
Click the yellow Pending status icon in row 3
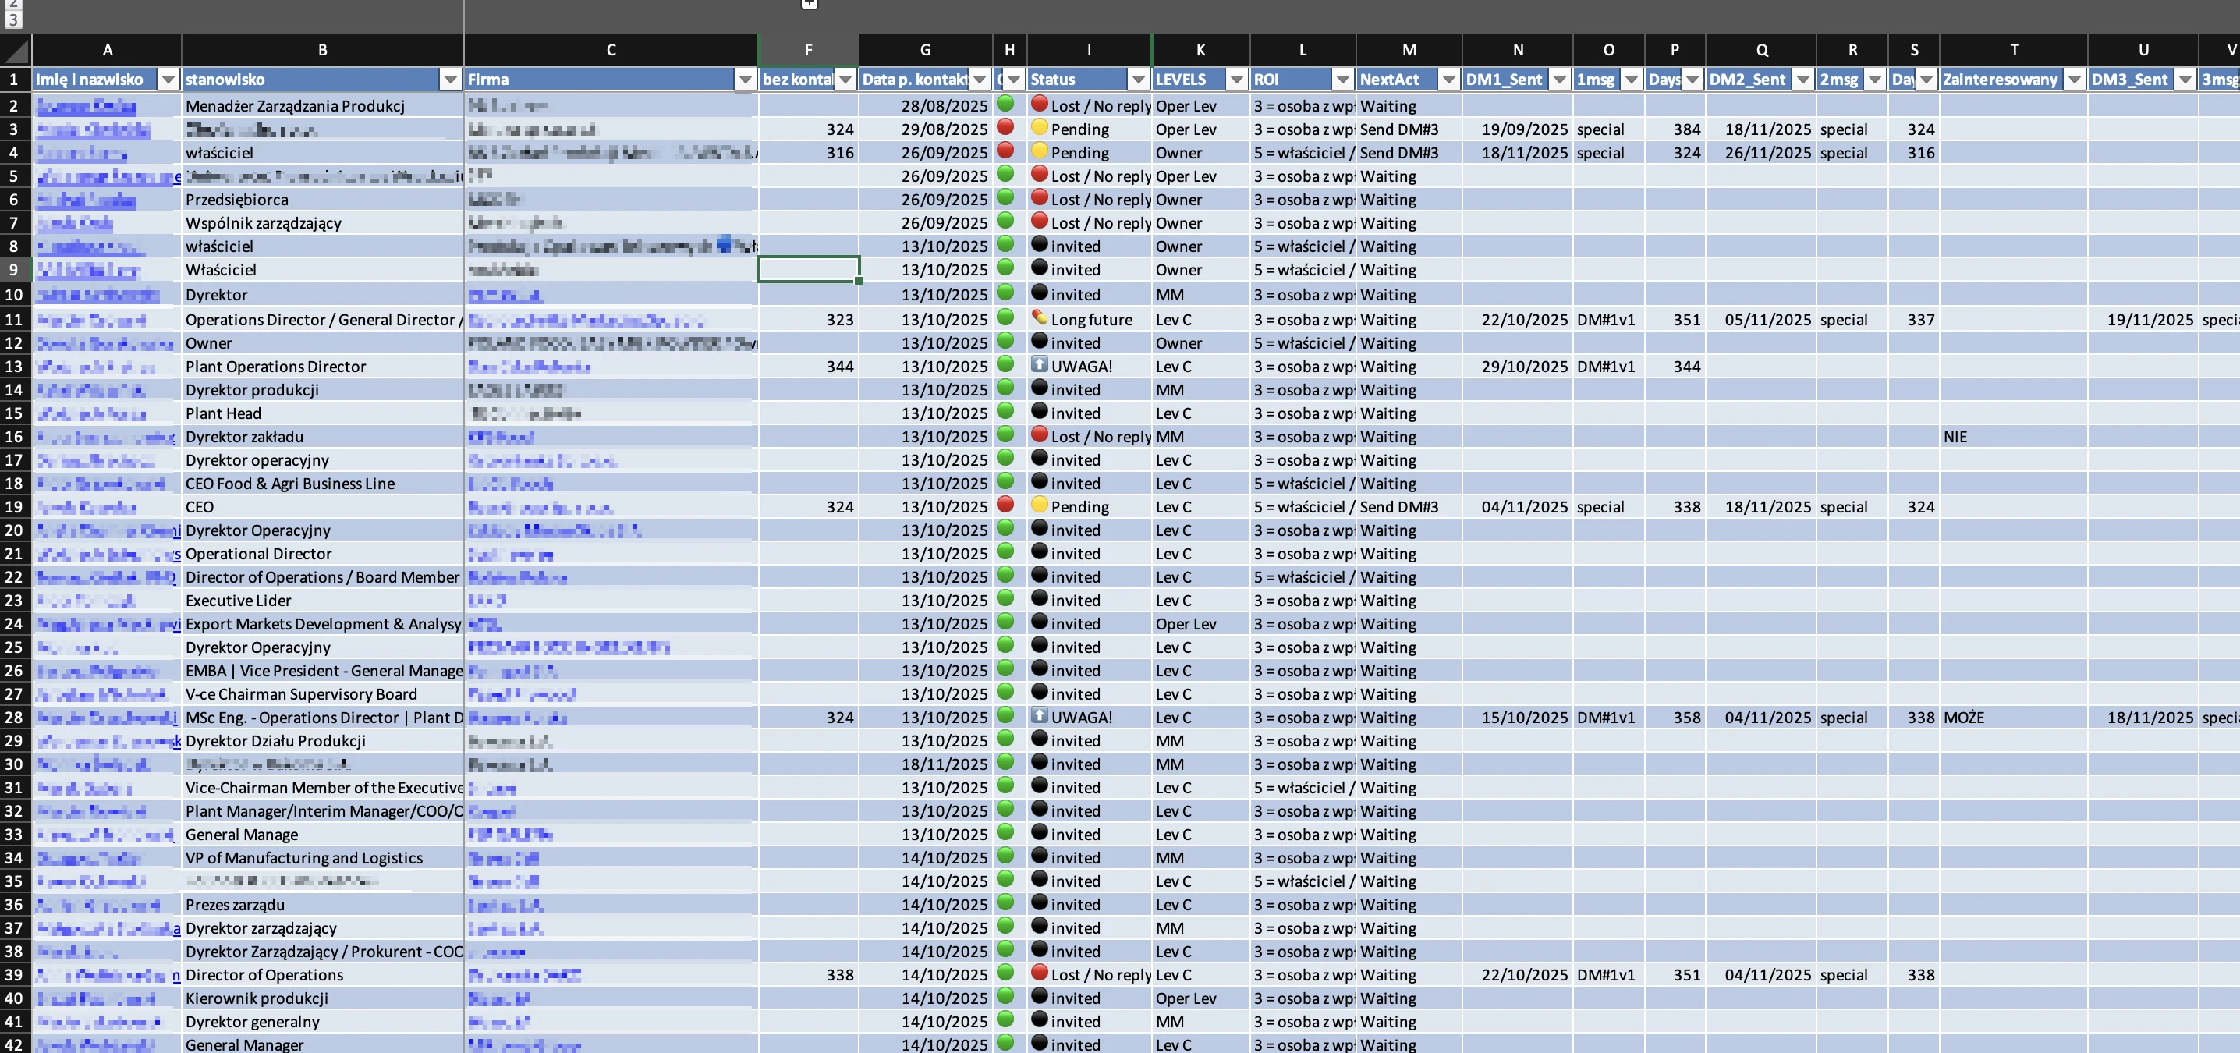[1039, 127]
